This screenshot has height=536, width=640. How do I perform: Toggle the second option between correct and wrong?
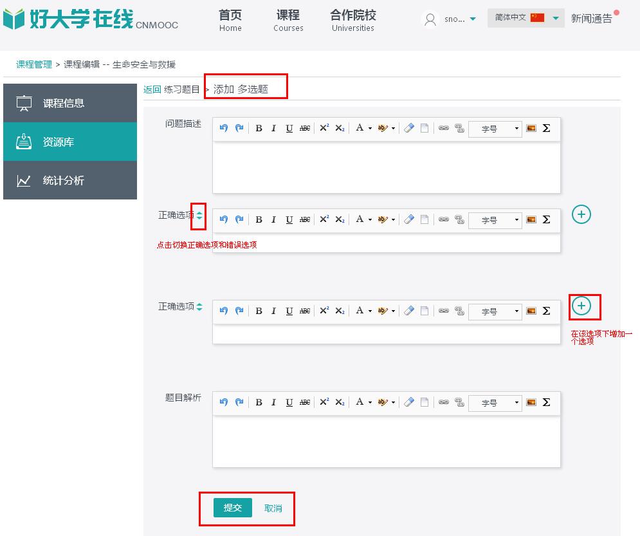(199, 307)
